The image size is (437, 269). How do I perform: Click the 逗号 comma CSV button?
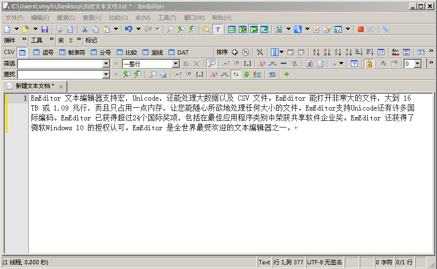[44, 52]
